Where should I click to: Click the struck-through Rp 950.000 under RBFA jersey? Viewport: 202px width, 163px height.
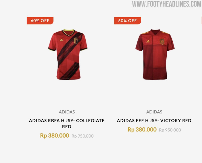[83, 136]
